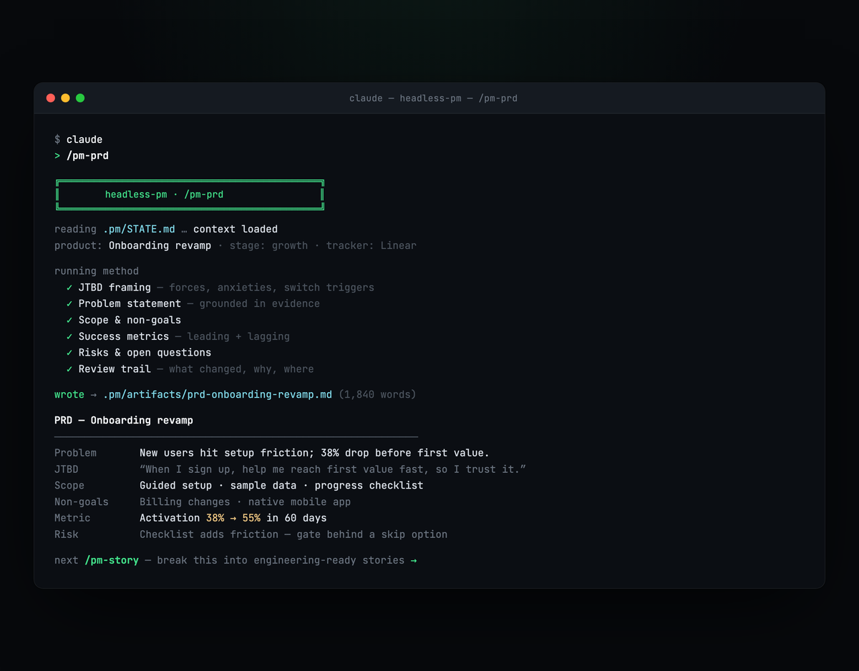Click the window title 'claude — headless-pm — /pm-prd'
Image resolution: width=859 pixels, height=671 pixels.
pos(433,98)
